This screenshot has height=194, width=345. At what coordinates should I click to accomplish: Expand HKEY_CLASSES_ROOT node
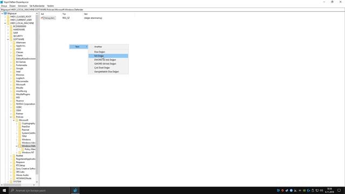pyautogui.click(x=5, y=17)
